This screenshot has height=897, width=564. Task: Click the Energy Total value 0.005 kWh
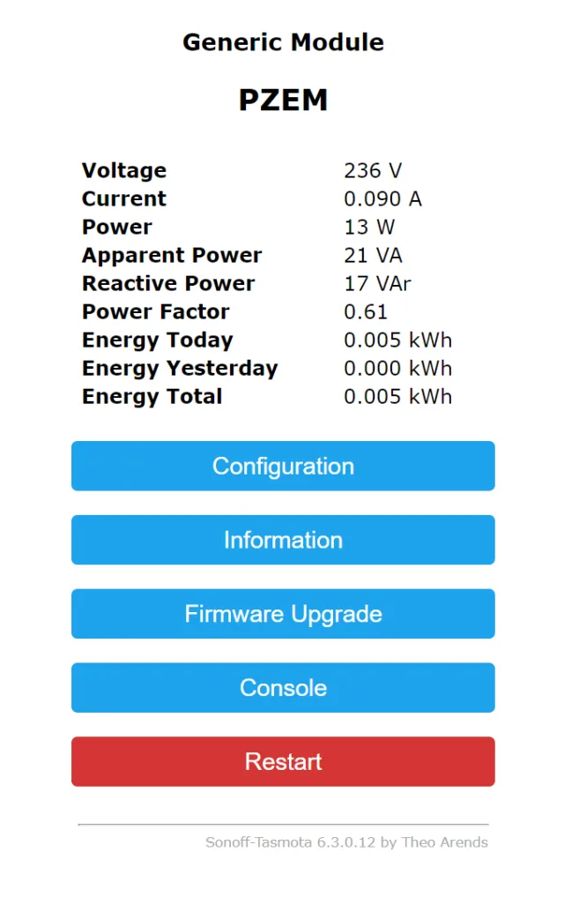(x=397, y=396)
